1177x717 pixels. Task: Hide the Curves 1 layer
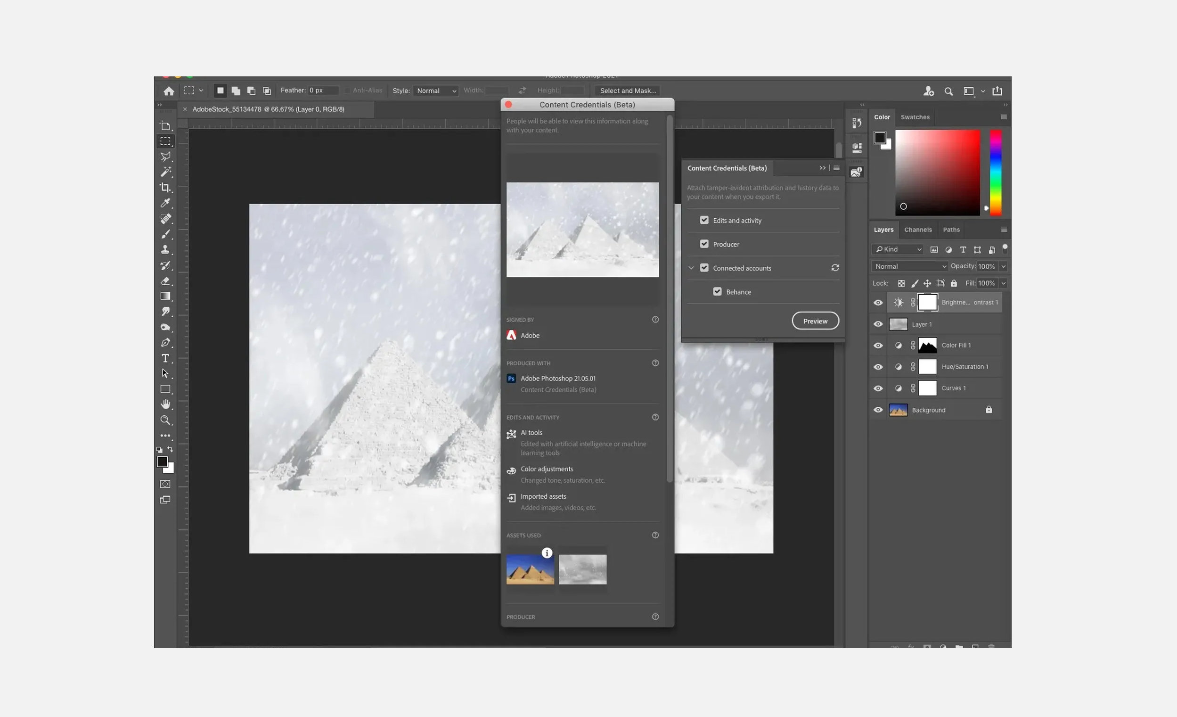pyautogui.click(x=878, y=388)
